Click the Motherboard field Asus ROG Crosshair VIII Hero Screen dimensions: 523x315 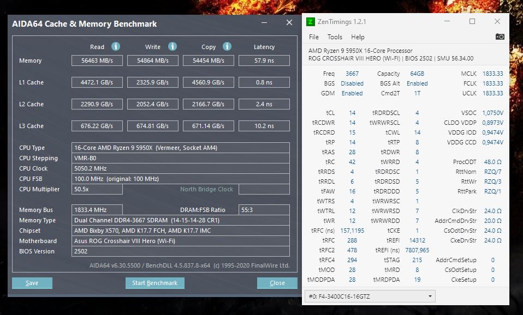(x=181, y=241)
